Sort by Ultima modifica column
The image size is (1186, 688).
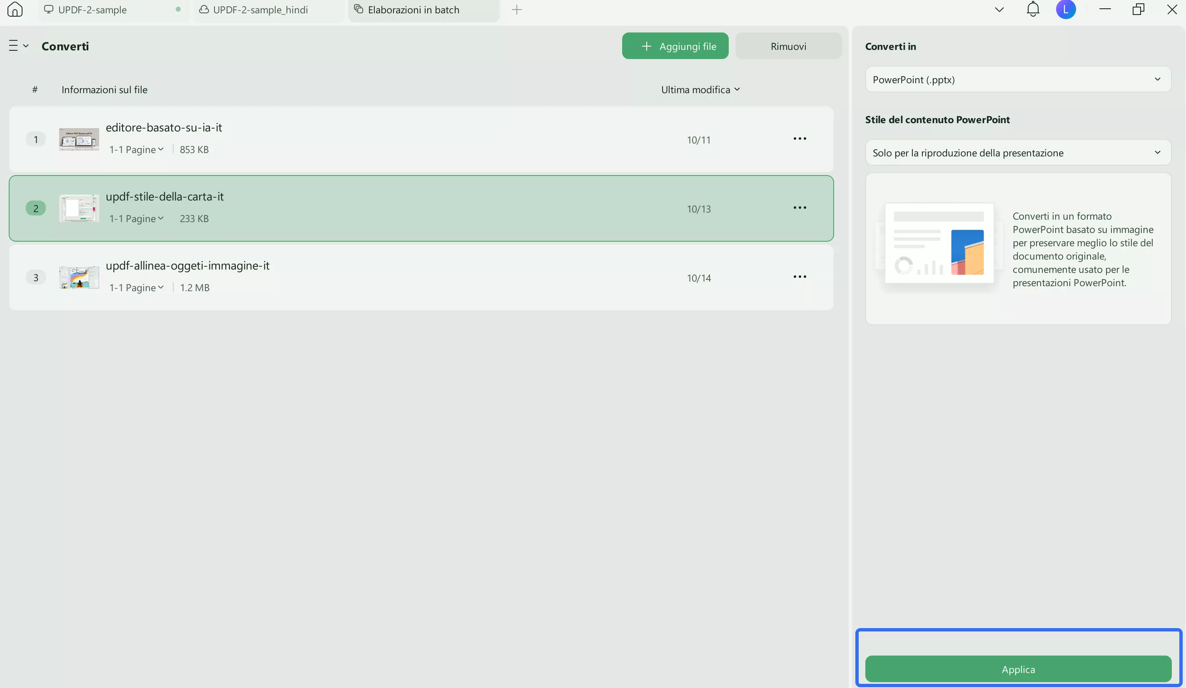pos(700,90)
